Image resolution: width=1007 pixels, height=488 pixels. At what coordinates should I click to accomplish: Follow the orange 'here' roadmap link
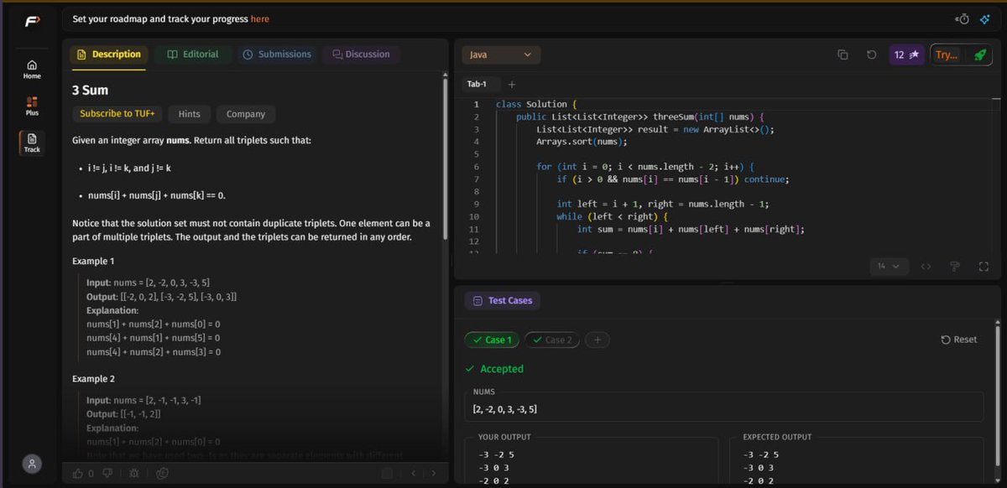(260, 18)
